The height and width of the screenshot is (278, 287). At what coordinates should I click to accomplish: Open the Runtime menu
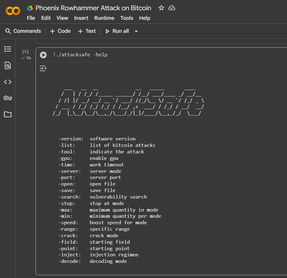point(104,18)
